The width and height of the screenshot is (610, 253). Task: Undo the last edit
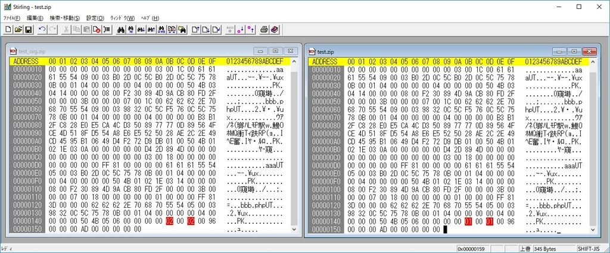click(42, 30)
